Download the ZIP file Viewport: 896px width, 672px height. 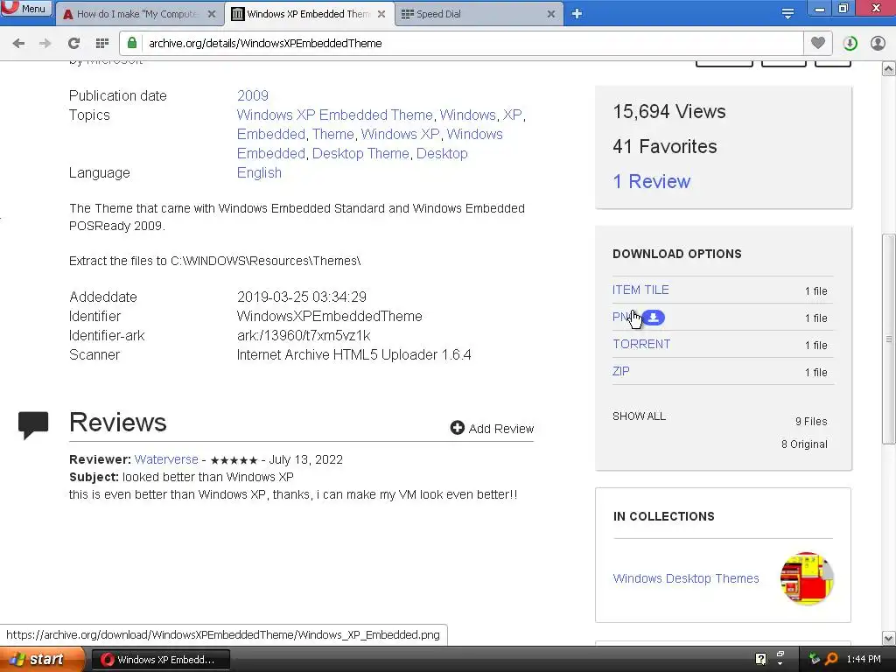click(x=620, y=371)
